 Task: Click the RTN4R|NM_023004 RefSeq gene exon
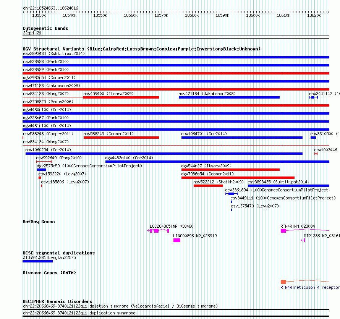click(x=283, y=231)
